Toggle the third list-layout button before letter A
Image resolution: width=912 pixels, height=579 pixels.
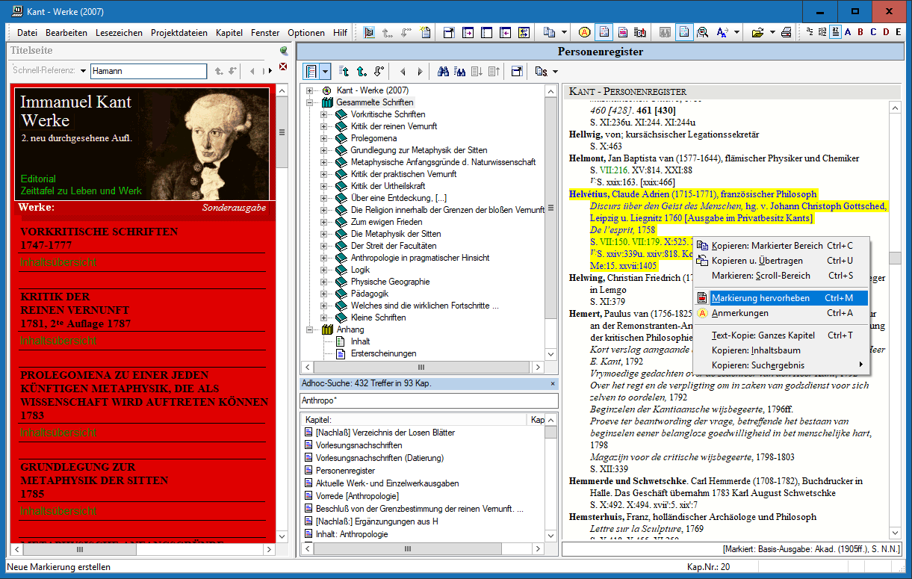point(834,32)
